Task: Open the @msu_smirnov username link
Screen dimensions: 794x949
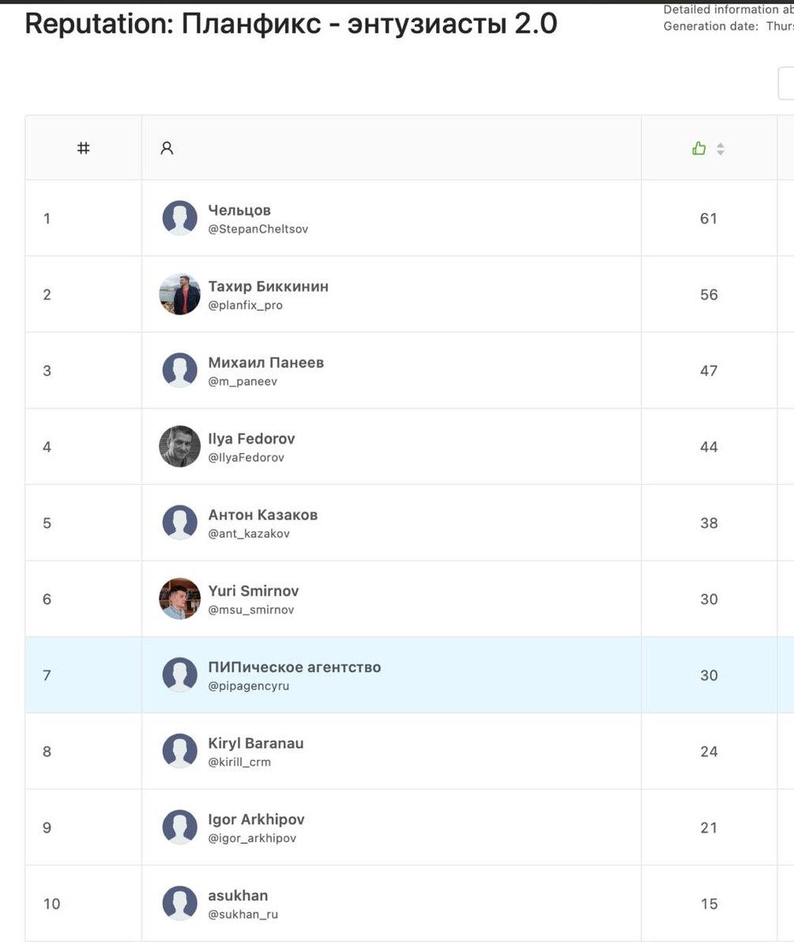Action: 251,610
